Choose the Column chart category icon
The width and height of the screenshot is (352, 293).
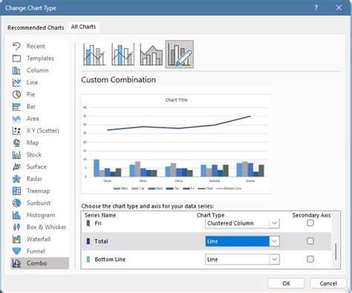[16, 70]
